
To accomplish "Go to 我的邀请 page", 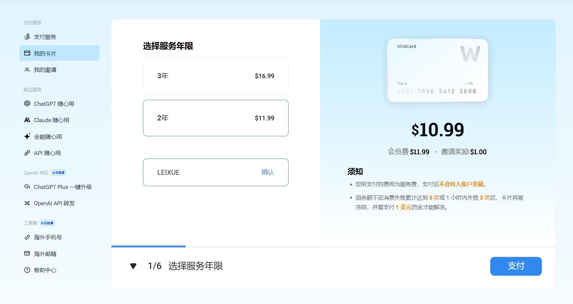I will tap(59, 70).
